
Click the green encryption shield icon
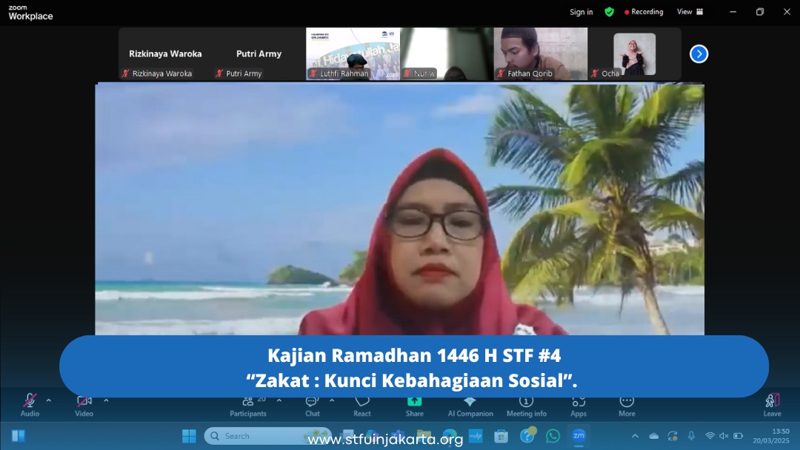609,12
